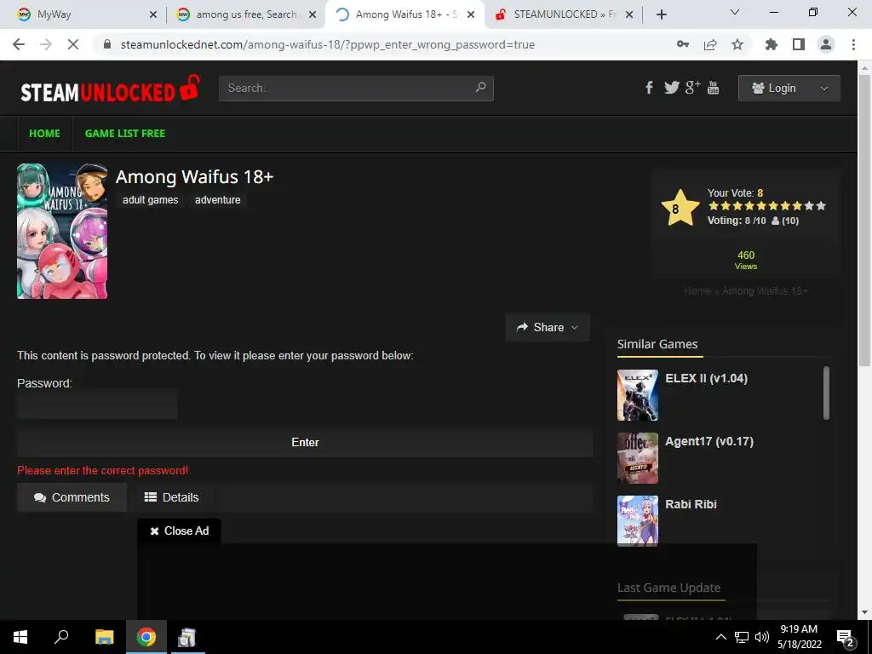The width and height of the screenshot is (872, 654).
Task: Click the search magnifier icon in the site search
Action: click(481, 88)
